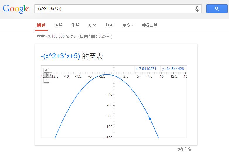Click the y coordinate readout box
This screenshot has width=229, height=152.
click(x=173, y=69)
